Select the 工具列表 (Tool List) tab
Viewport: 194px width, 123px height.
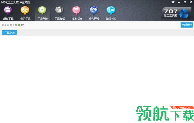click(9, 33)
